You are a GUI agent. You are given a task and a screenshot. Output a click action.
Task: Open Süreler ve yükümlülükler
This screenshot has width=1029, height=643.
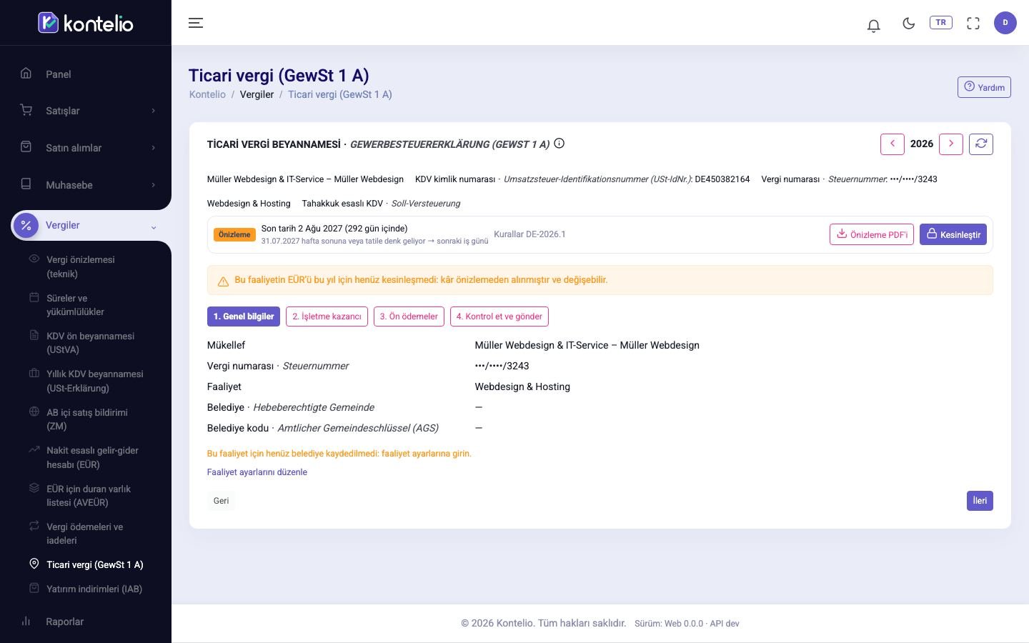(x=76, y=305)
